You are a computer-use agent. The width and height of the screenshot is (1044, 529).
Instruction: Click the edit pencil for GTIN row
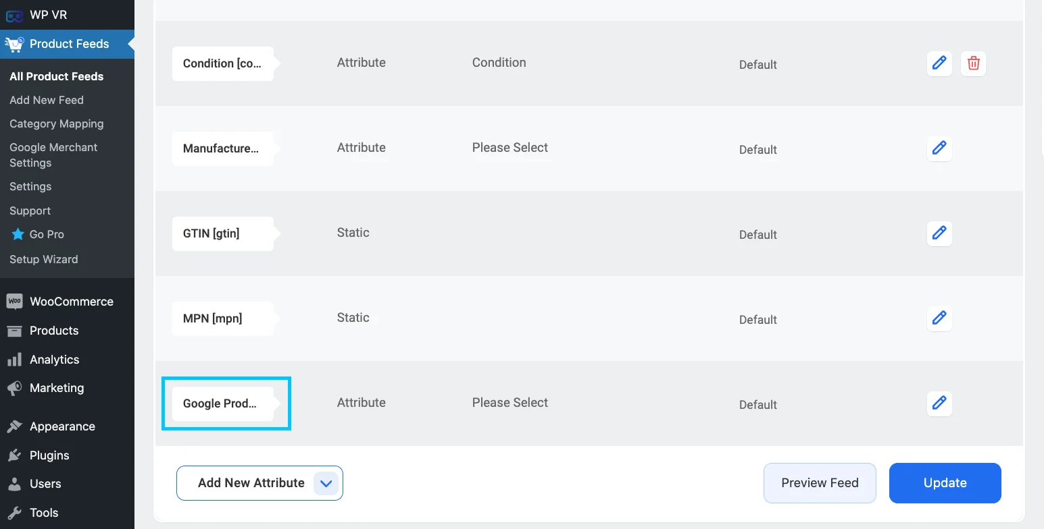[x=939, y=233]
